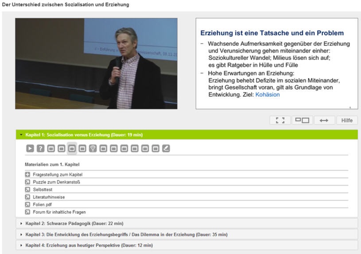Open the Selbsttest link

(x=43, y=189)
